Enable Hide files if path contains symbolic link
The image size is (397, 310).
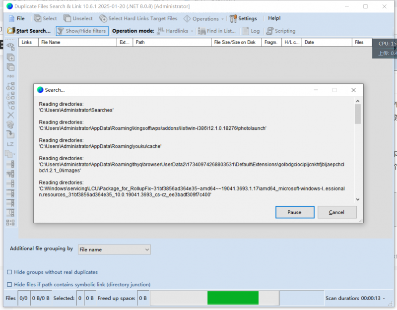8,284
